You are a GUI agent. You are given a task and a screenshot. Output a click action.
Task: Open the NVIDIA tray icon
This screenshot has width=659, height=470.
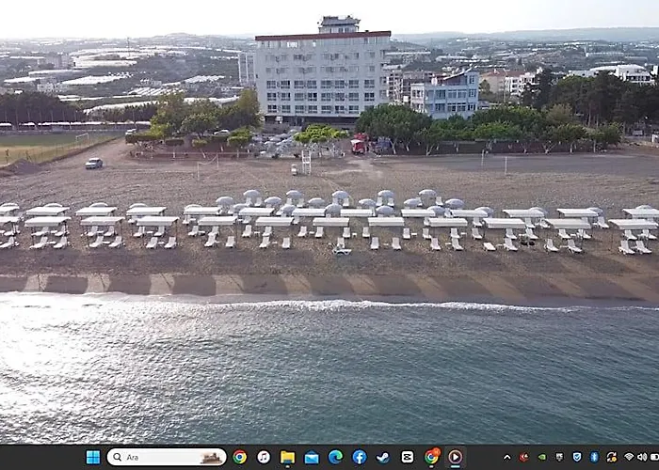pyautogui.click(x=542, y=457)
